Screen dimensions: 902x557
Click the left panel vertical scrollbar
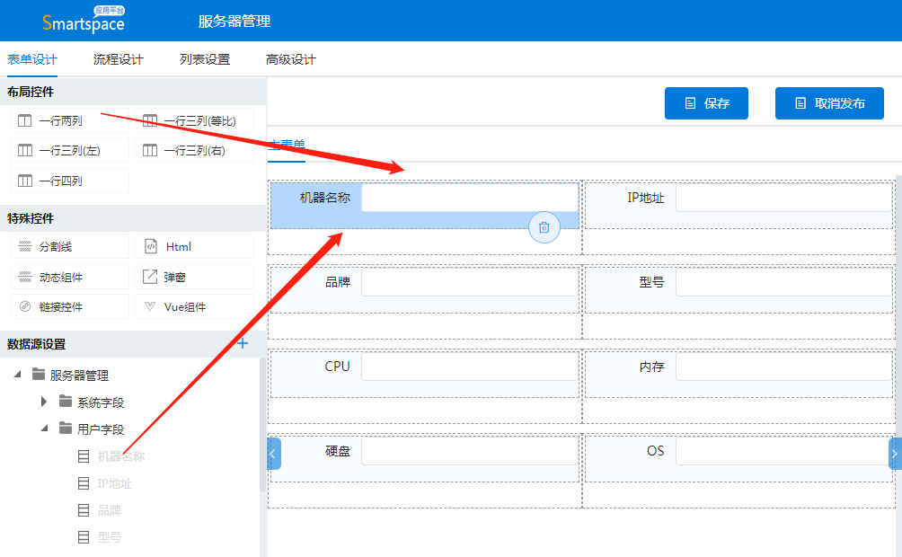point(263,425)
